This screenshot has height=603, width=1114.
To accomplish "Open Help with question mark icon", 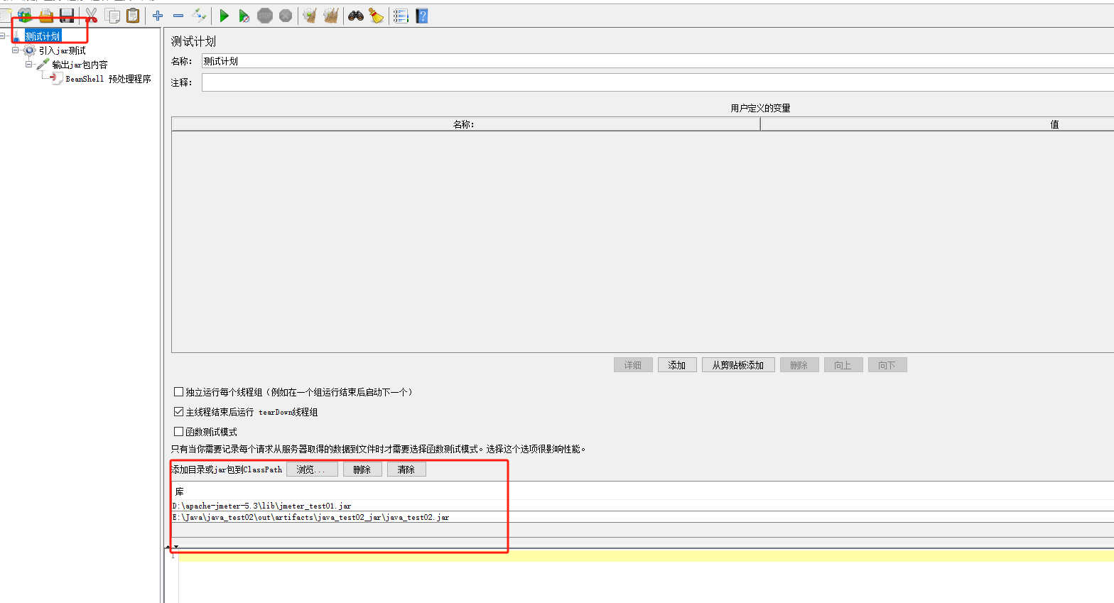I will point(422,15).
